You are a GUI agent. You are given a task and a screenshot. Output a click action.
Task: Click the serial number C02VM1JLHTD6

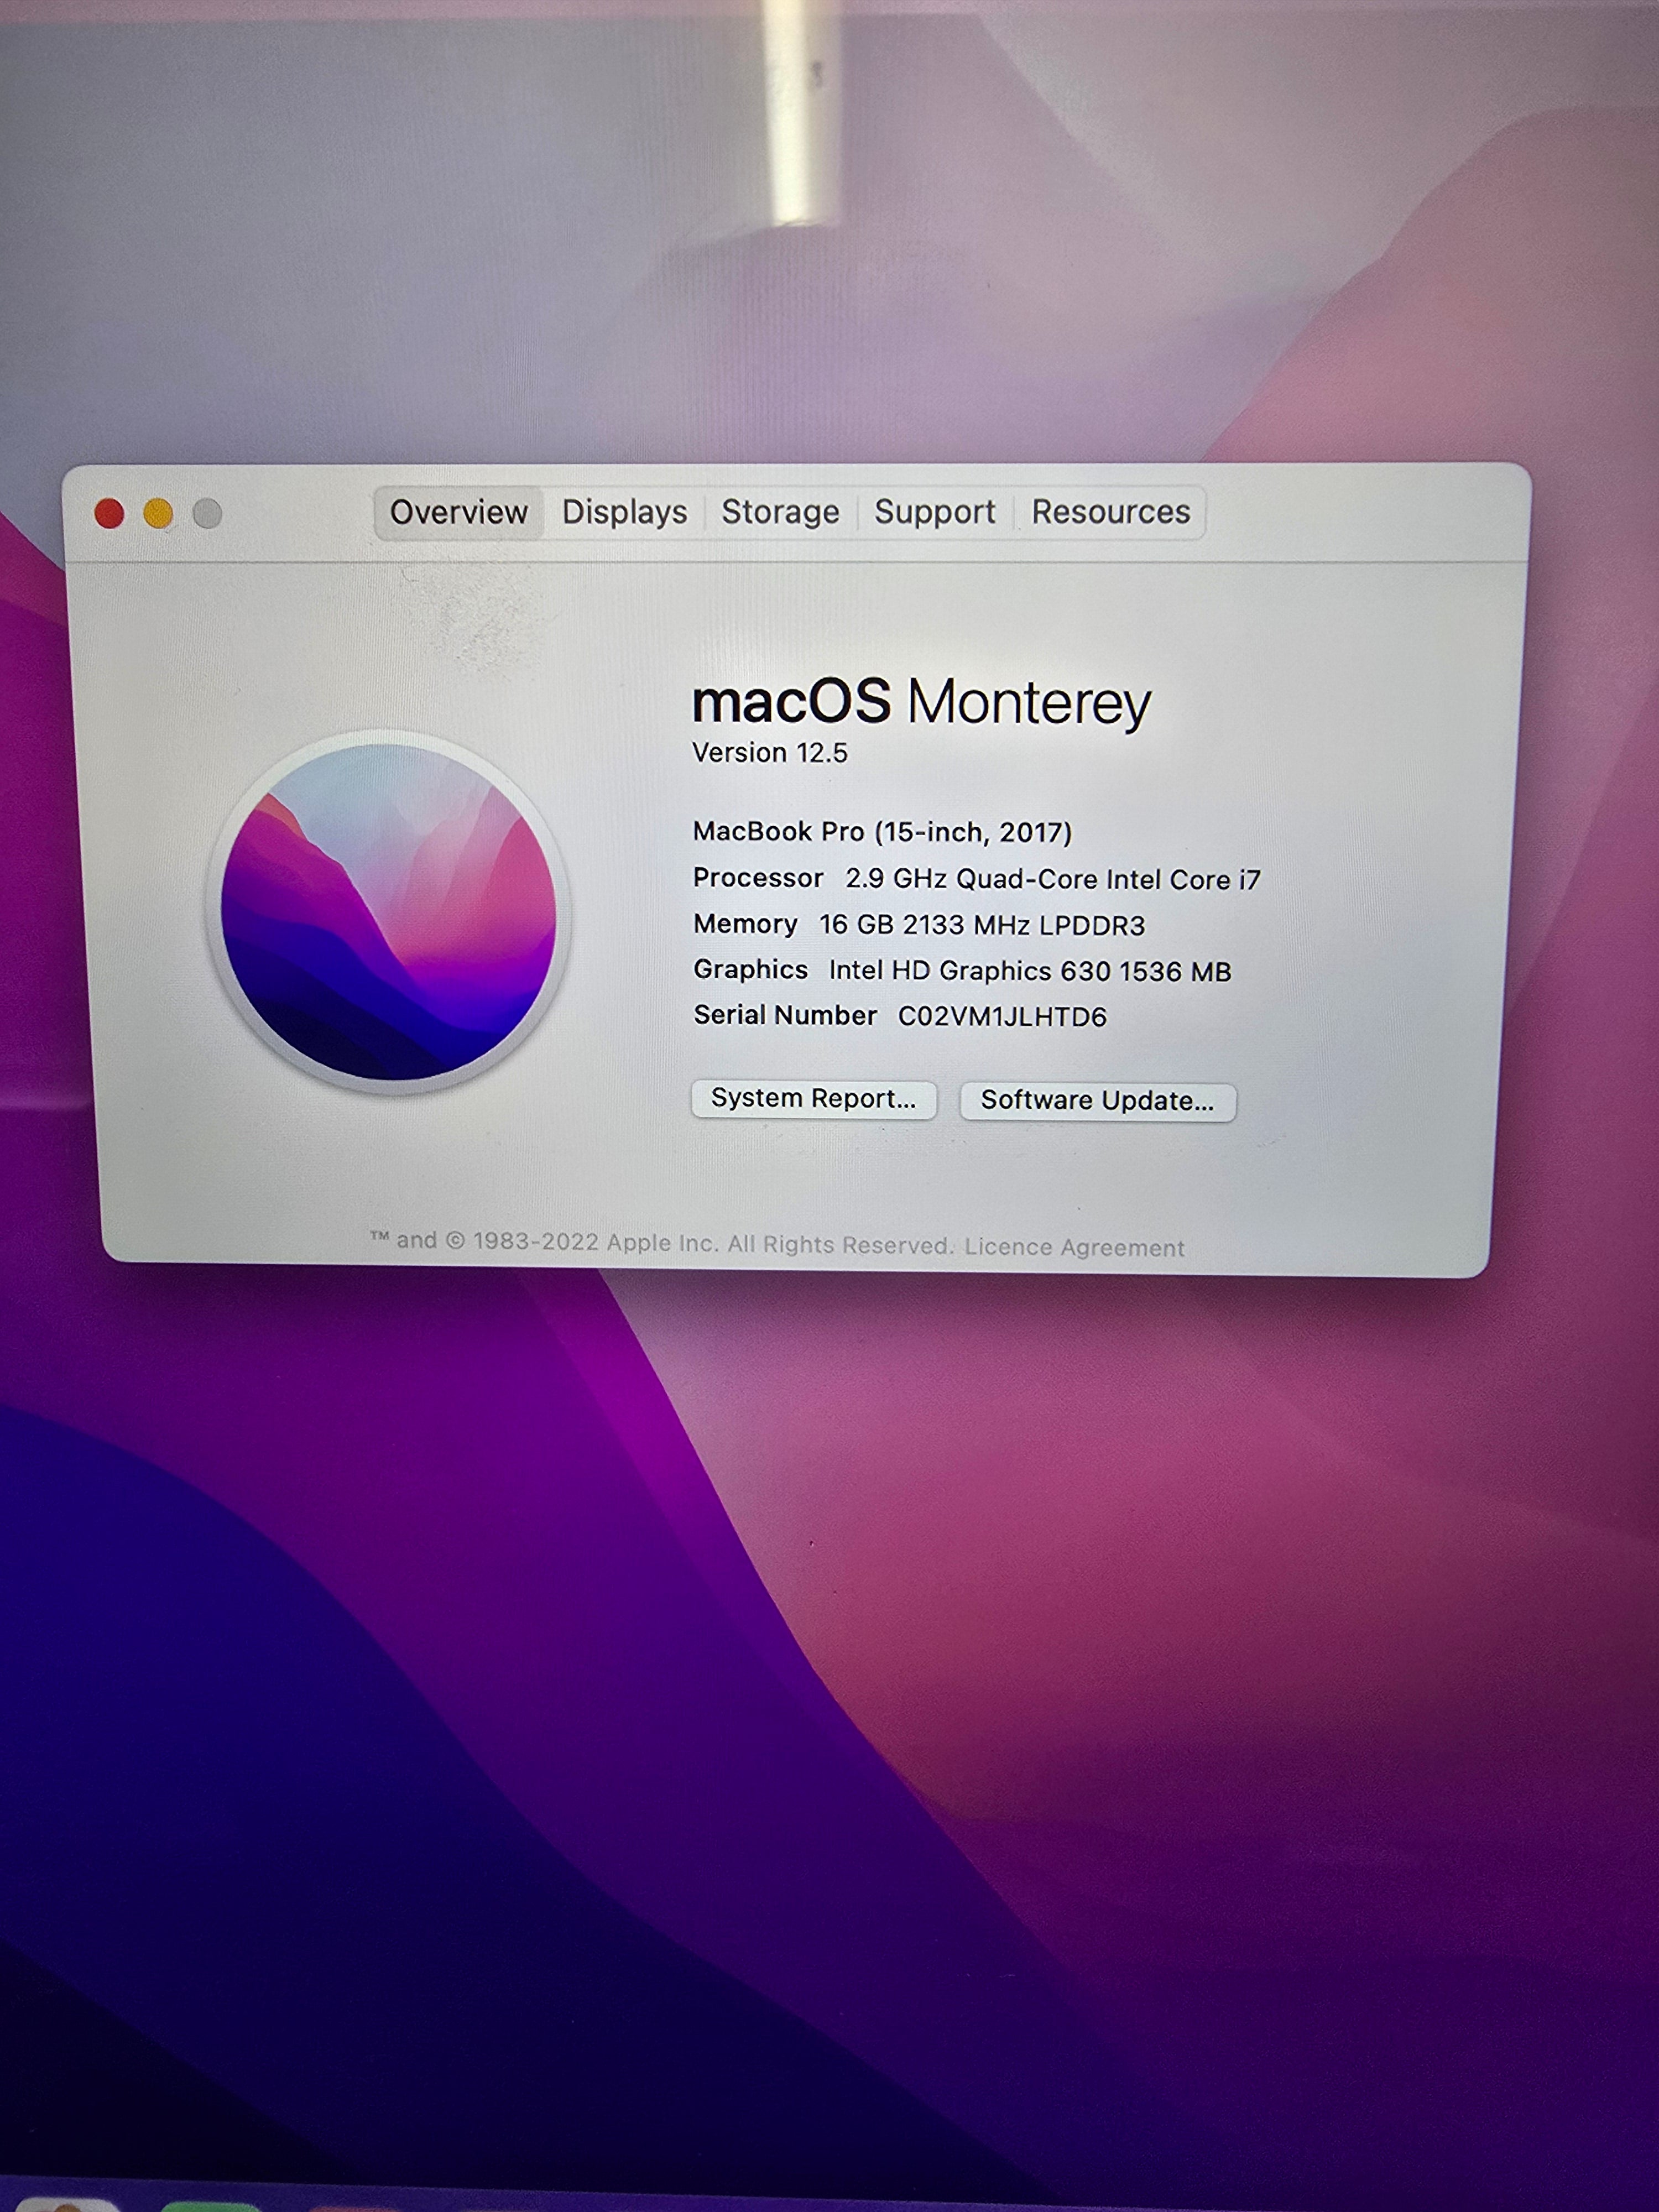(1002, 1017)
